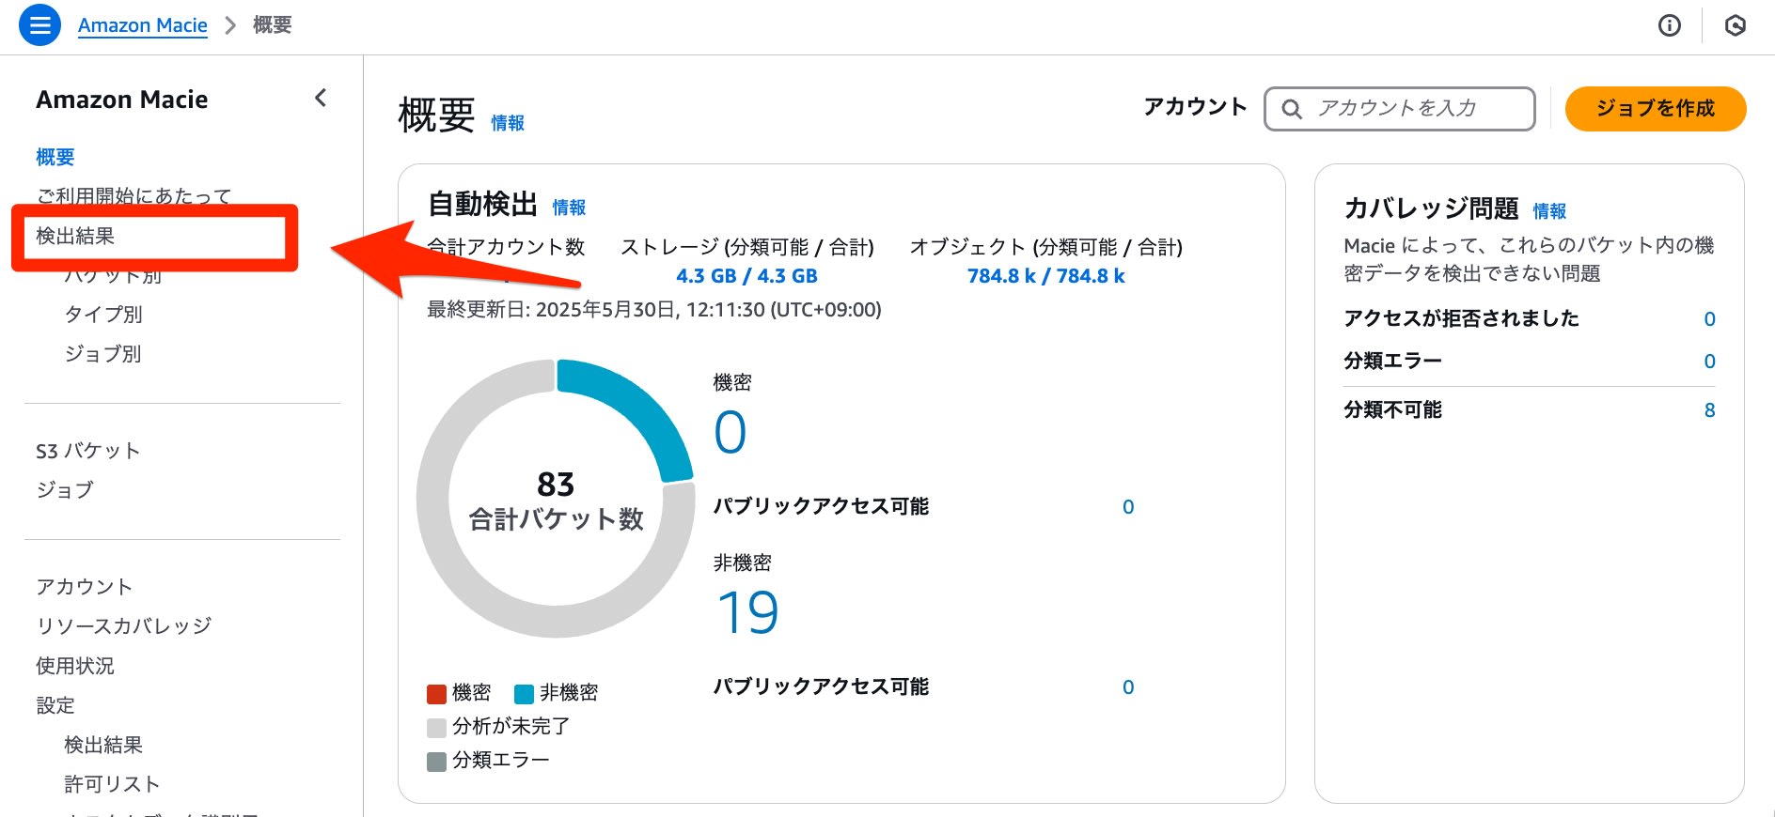This screenshot has width=1775, height=817.
Task: Click the info circle icon in header
Action: pos(1669,25)
